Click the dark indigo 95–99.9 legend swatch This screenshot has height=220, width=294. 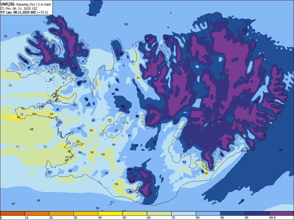(x=257, y=214)
